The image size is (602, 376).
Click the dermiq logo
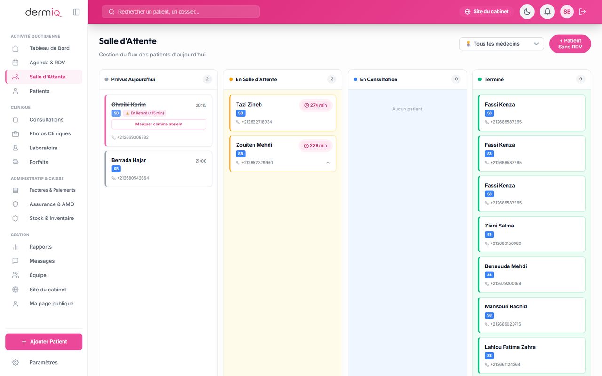43,12
